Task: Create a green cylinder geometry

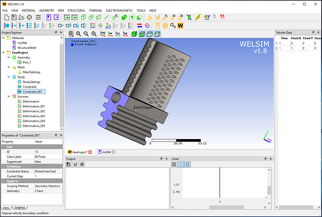Action: 91,17
